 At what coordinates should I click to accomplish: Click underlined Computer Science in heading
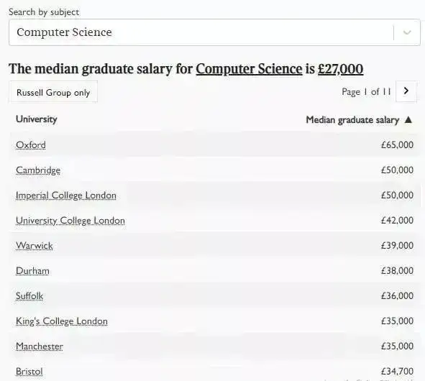click(249, 69)
